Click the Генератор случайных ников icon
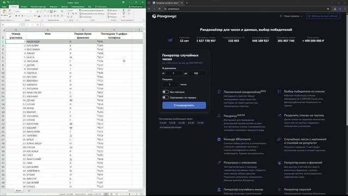 [219, 189]
